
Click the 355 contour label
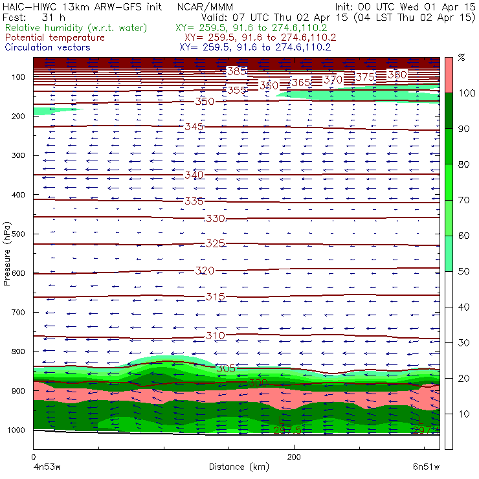click(237, 91)
